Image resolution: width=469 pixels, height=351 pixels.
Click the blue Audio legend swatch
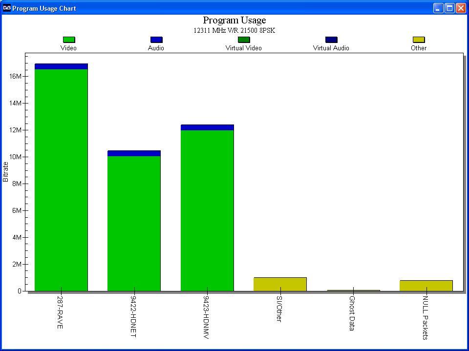click(156, 40)
